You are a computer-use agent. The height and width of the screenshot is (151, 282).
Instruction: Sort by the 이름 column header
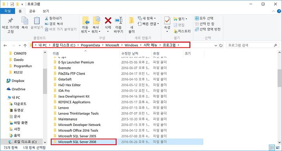85,53
